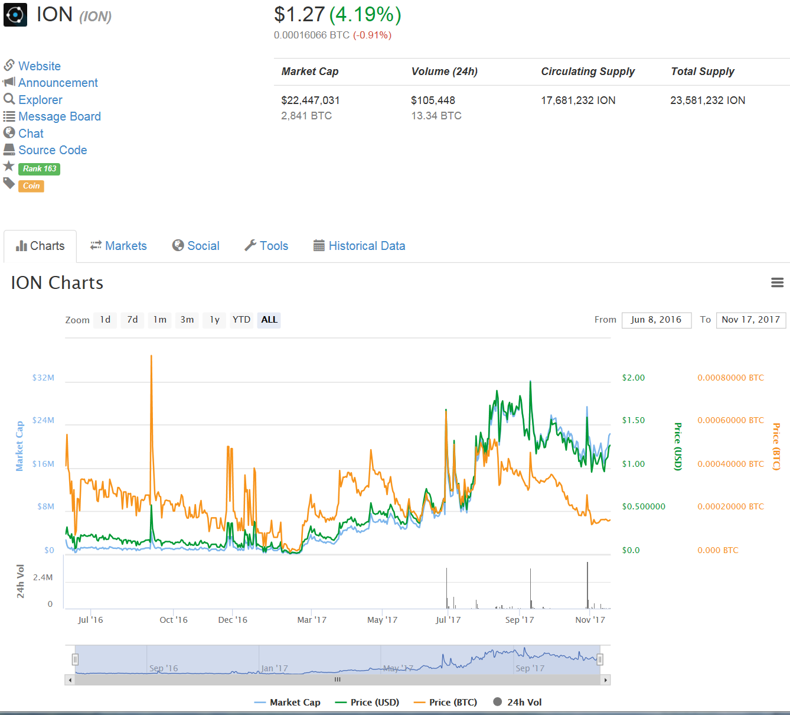Click the drive icon beside Source Code
The image size is (790, 715).
[9, 149]
